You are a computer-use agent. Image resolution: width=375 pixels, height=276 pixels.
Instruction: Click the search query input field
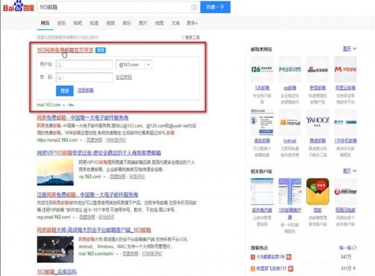tap(114, 7)
